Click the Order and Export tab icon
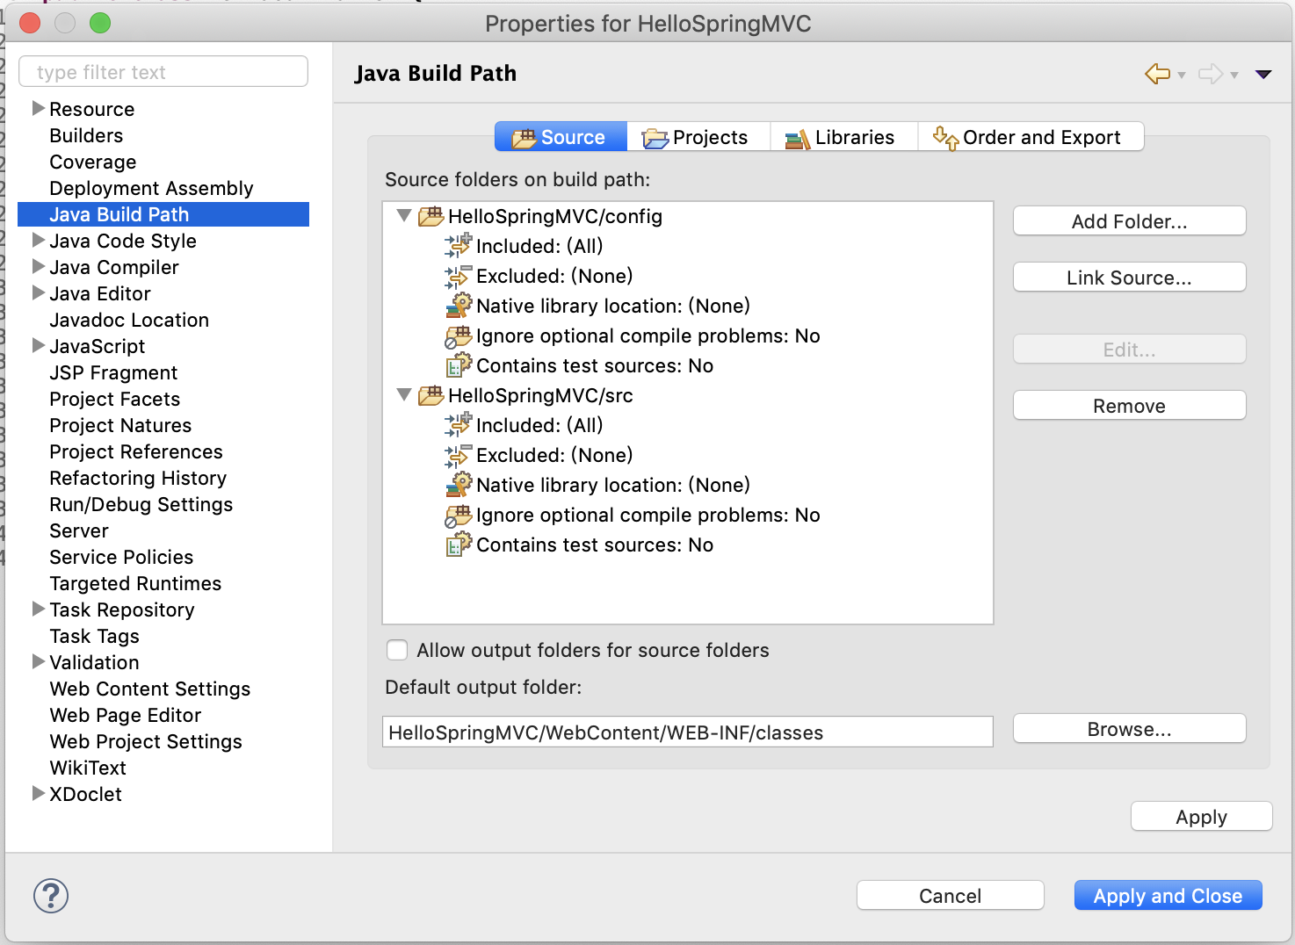 tap(945, 138)
